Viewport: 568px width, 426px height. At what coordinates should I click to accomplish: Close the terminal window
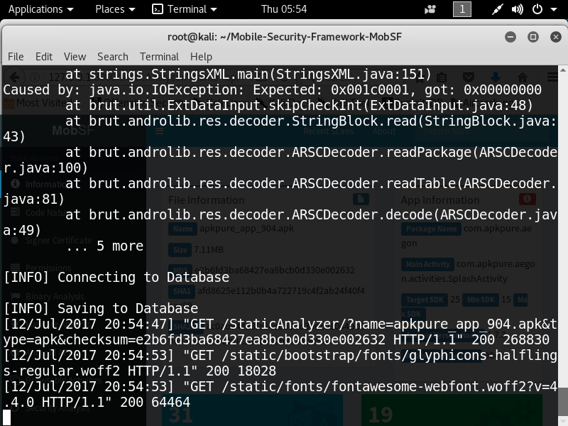(556, 37)
